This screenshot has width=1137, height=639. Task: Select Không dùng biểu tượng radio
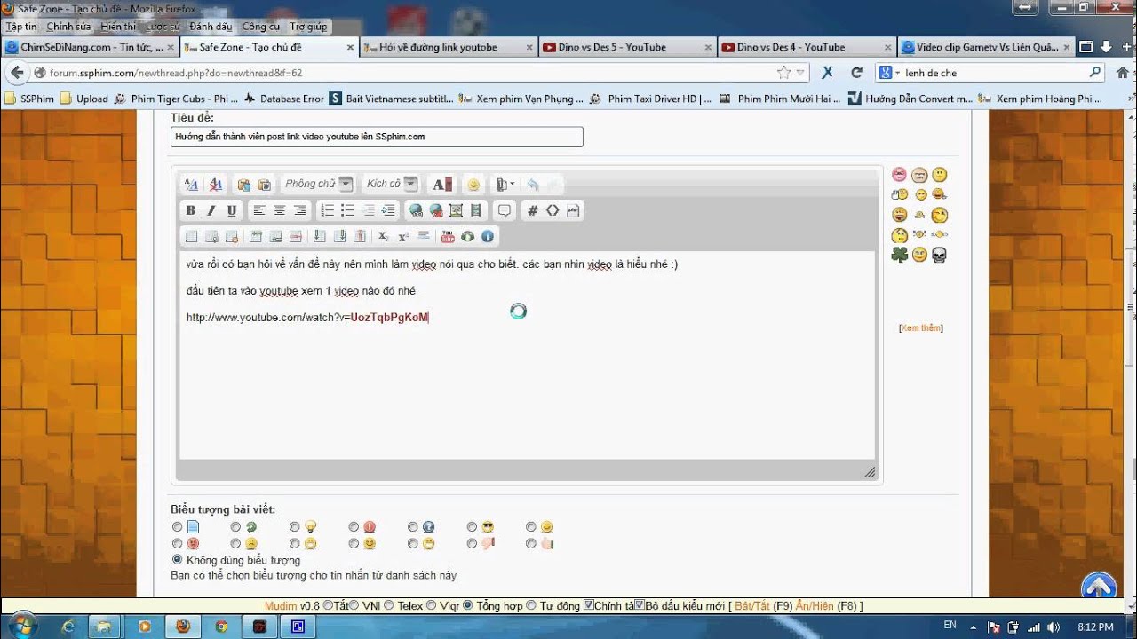(x=178, y=560)
